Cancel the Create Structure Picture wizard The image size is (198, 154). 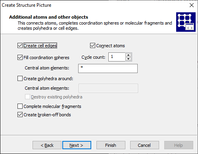tap(144, 145)
